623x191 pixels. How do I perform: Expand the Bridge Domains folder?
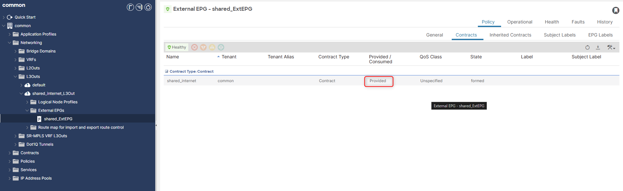tap(15, 51)
